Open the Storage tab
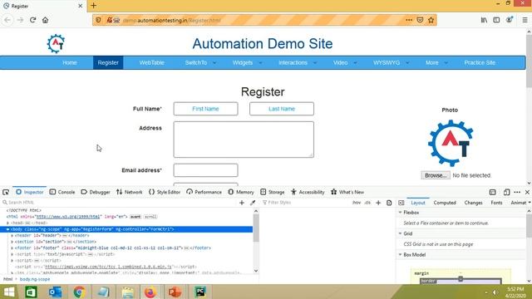This screenshot has height=299, width=532. click(273, 192)
